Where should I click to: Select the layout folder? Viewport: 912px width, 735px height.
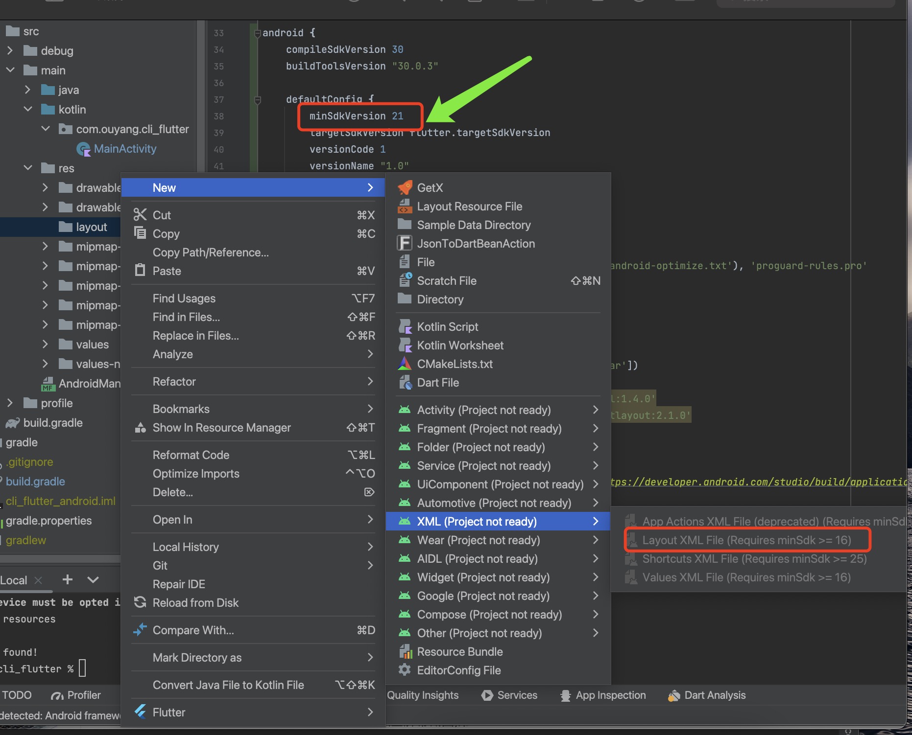(x=91, y=227)
